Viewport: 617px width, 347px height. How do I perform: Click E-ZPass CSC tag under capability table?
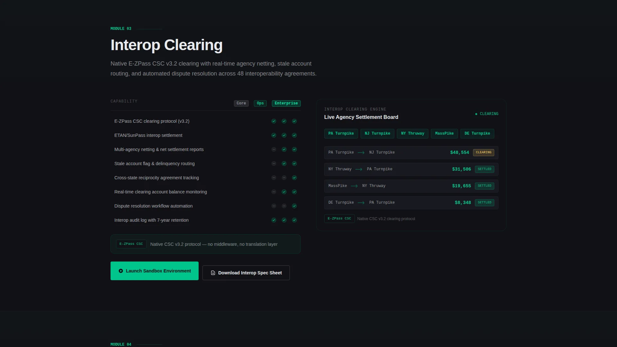point(131,244)
